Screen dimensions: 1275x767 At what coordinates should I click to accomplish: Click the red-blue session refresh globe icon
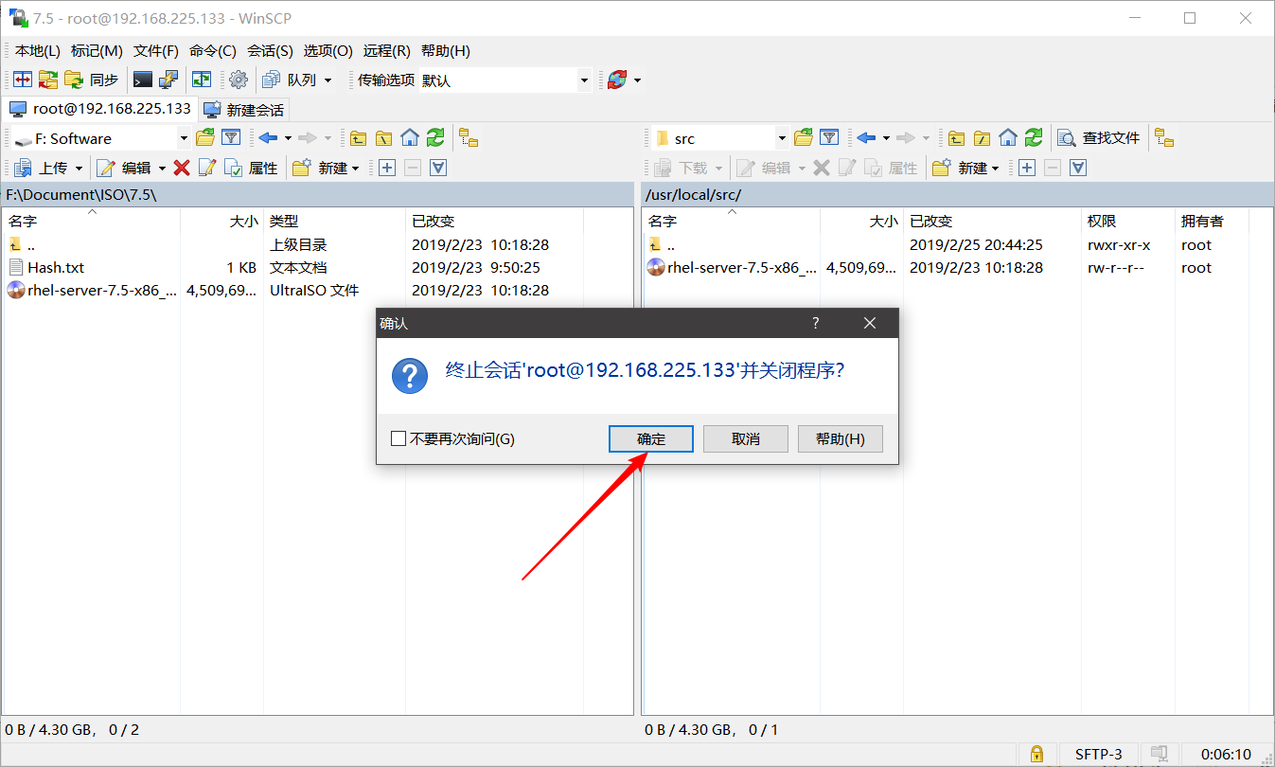click(x=617, y=80)
